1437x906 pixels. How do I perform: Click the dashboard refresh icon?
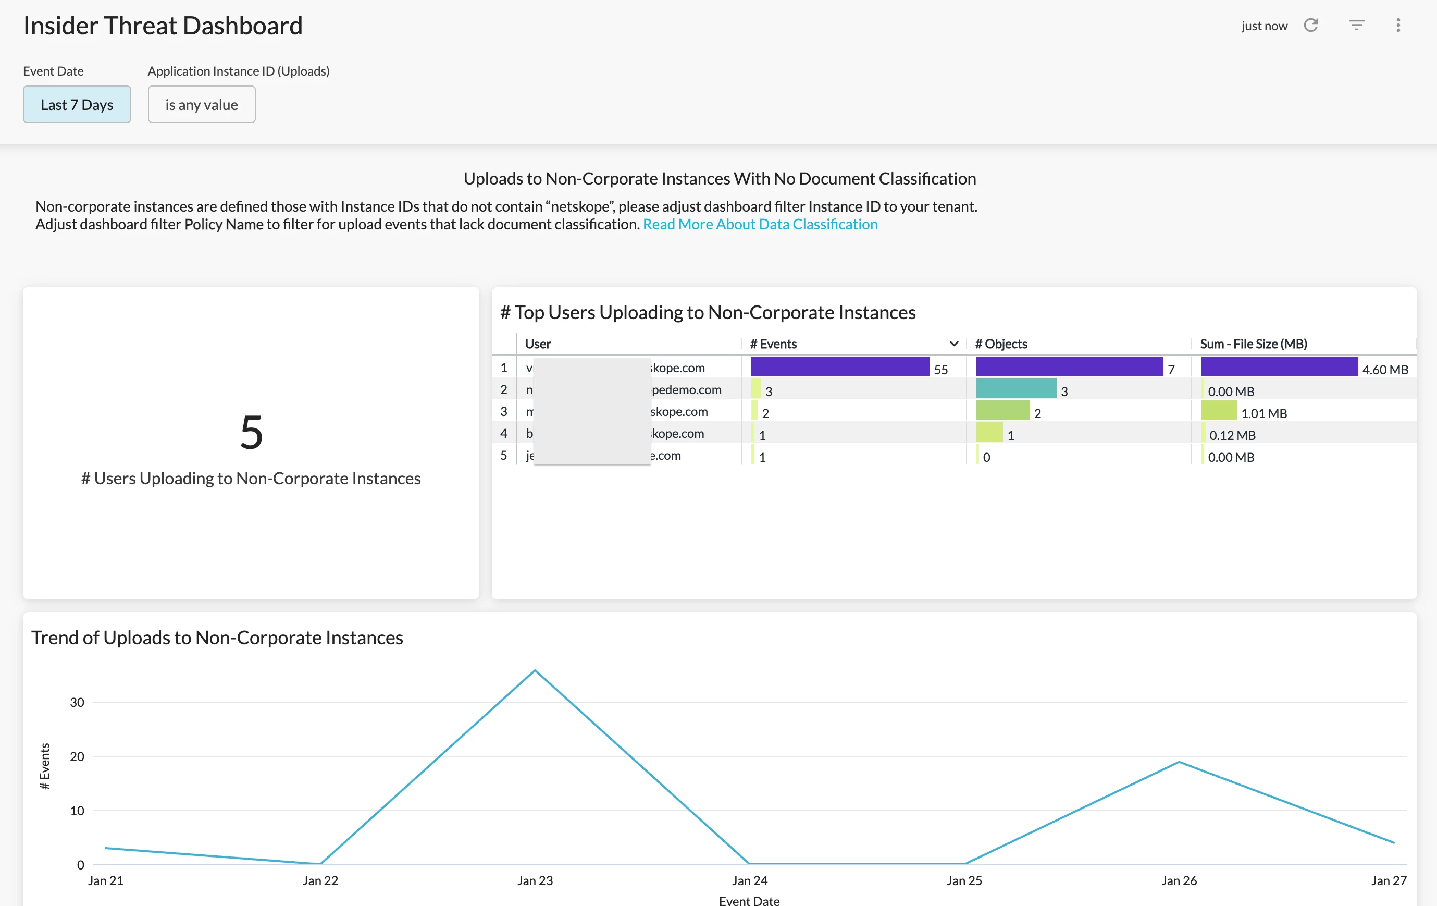1310,25
